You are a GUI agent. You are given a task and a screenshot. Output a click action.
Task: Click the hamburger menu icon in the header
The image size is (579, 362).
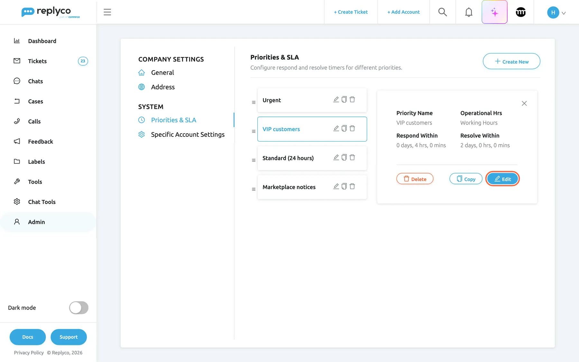[107, 12]
